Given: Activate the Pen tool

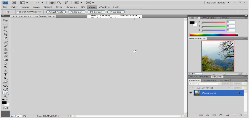Looking at the screenshot, I should [6, 71].
